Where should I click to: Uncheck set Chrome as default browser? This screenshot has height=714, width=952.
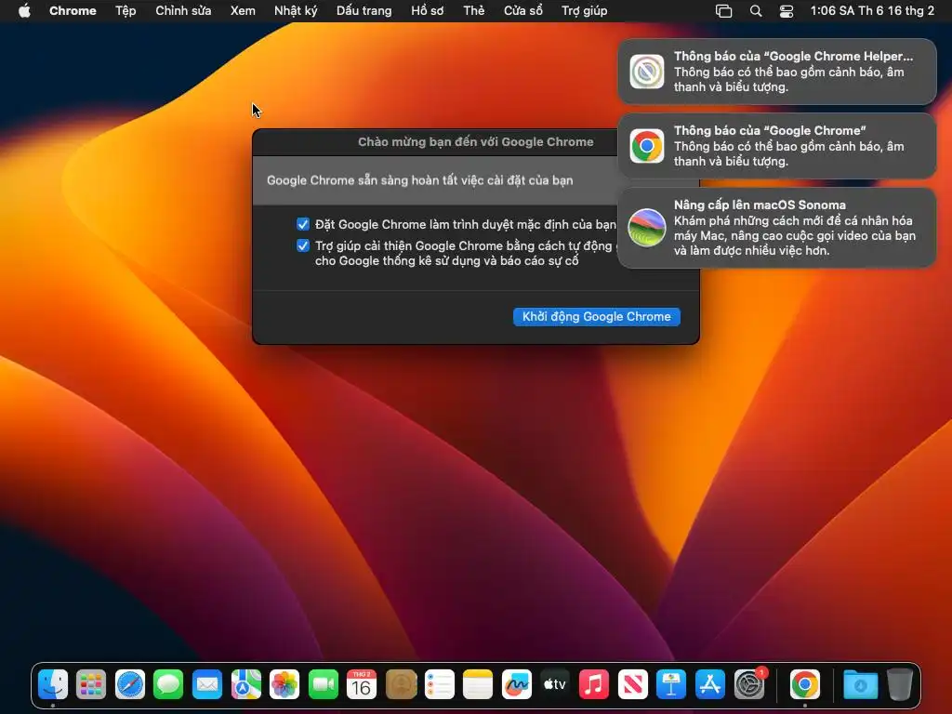(303, 224)
